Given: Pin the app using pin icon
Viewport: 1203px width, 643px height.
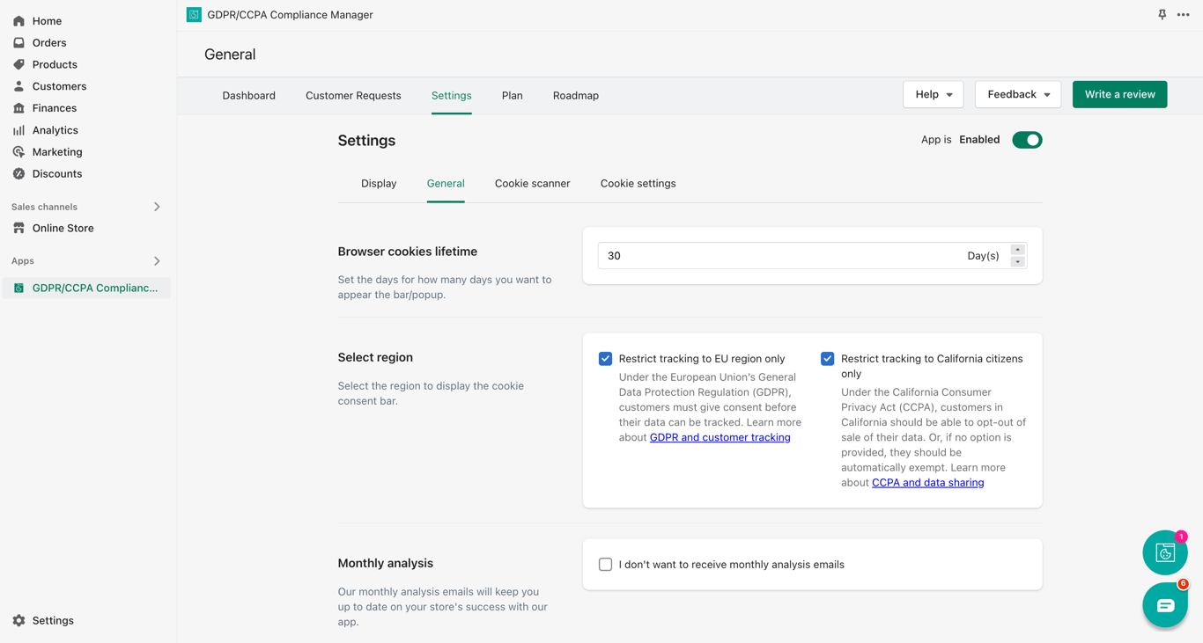Looking at the screenshot, I should (1162, 15).
